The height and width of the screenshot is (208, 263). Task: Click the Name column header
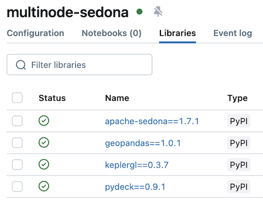pyautogui.click(x=117, y=98)
